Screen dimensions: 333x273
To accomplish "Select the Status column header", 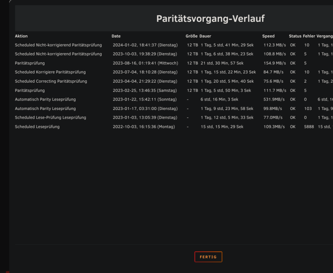I will click(295, 36).
